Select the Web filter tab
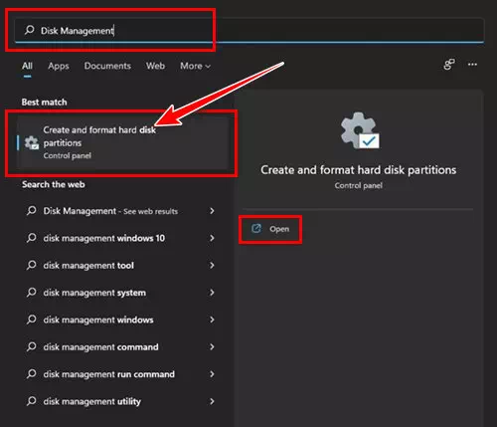 (155, 66)
